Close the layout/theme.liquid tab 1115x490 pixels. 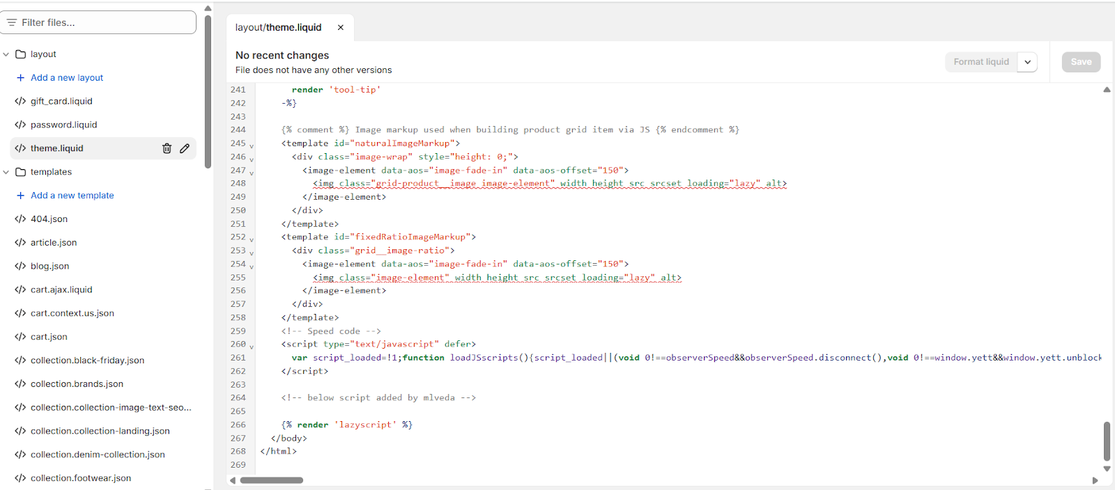(341, 28)
